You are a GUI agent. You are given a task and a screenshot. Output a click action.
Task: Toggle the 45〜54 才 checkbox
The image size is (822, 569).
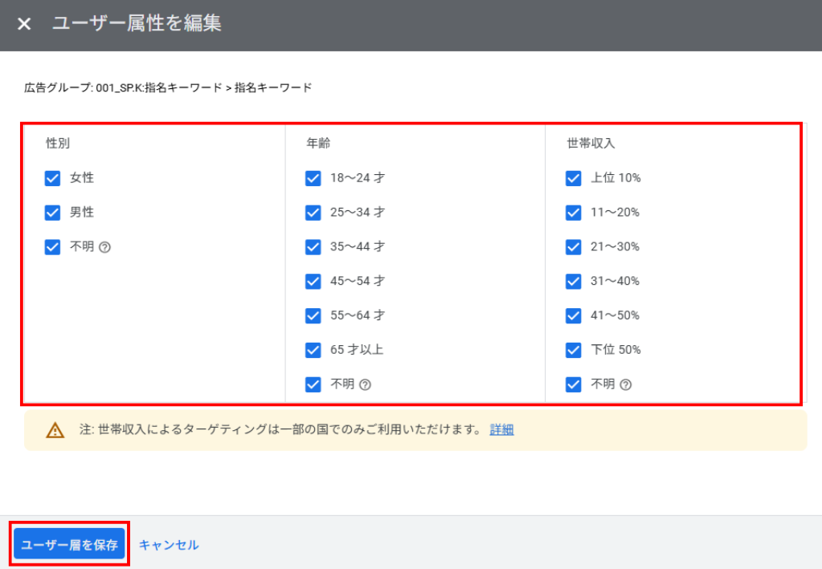[x=313, y=282]
